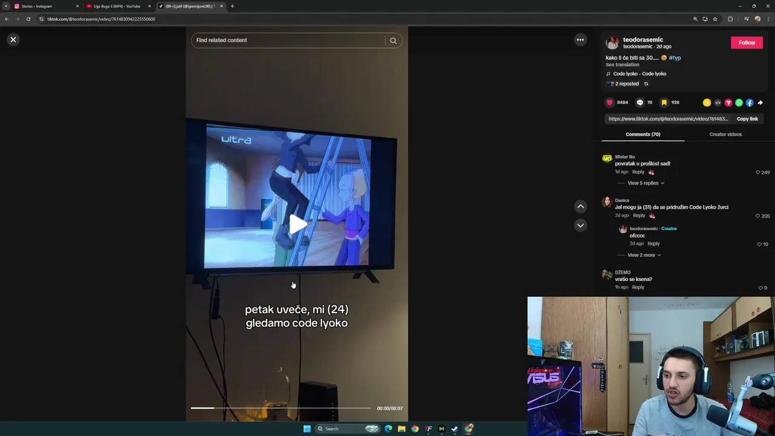Click the browser back arrow
This screenshot has height=436, width=775.
tap(6, 19)
